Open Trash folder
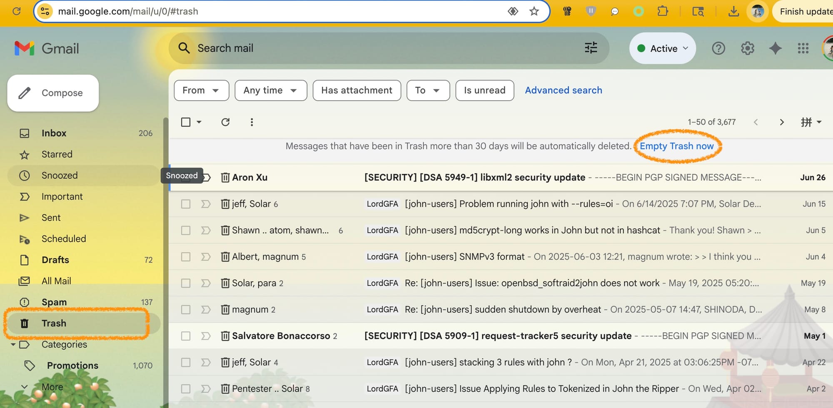Screen dimensions: 833x408 pos(83,324)
